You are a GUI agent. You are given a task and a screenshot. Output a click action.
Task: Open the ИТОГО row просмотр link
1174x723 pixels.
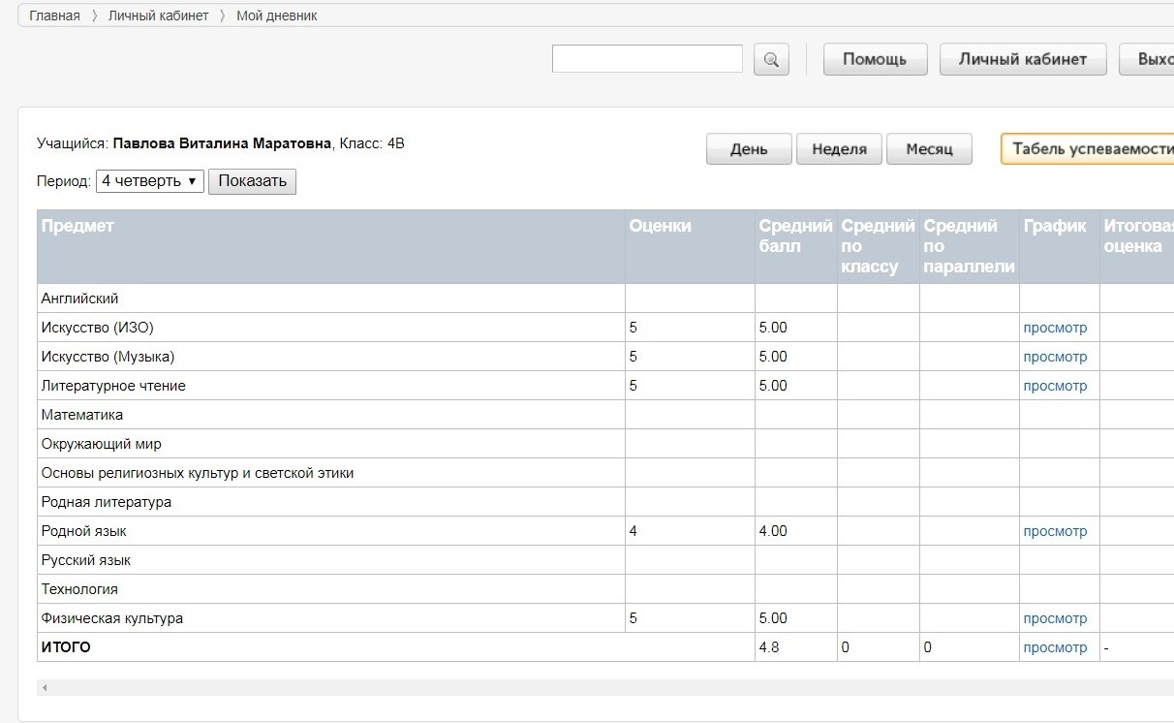(1055, 647)
